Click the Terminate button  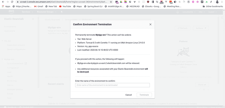(x=144, y=95)
